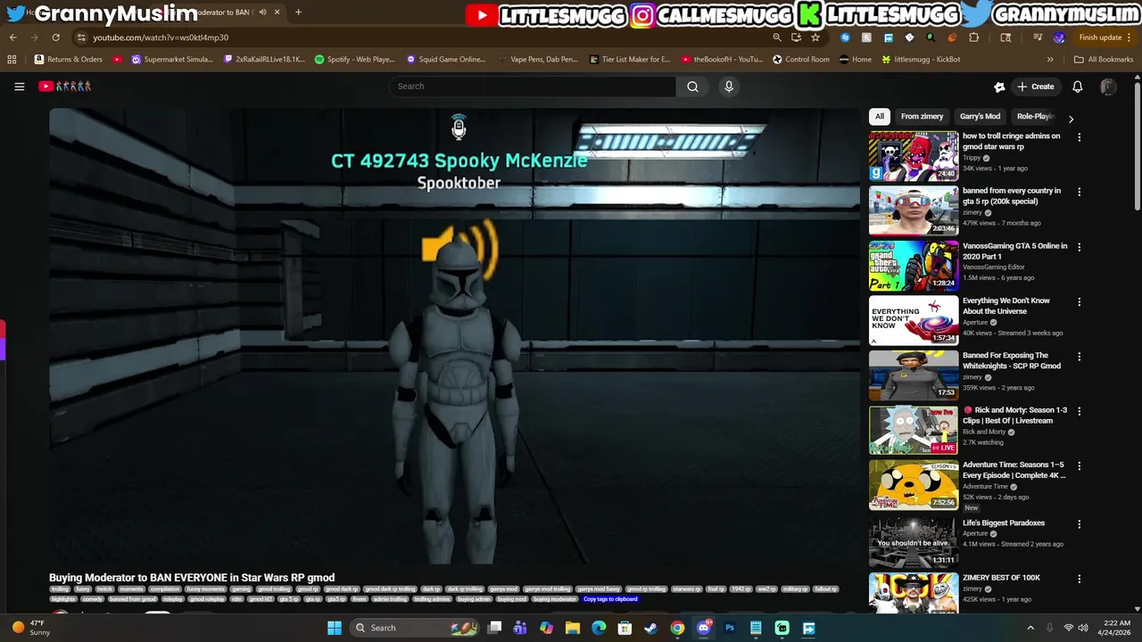
Task: Open 'Life's Biggest Paradoxes' video title
Action: tap(1004, 523)
